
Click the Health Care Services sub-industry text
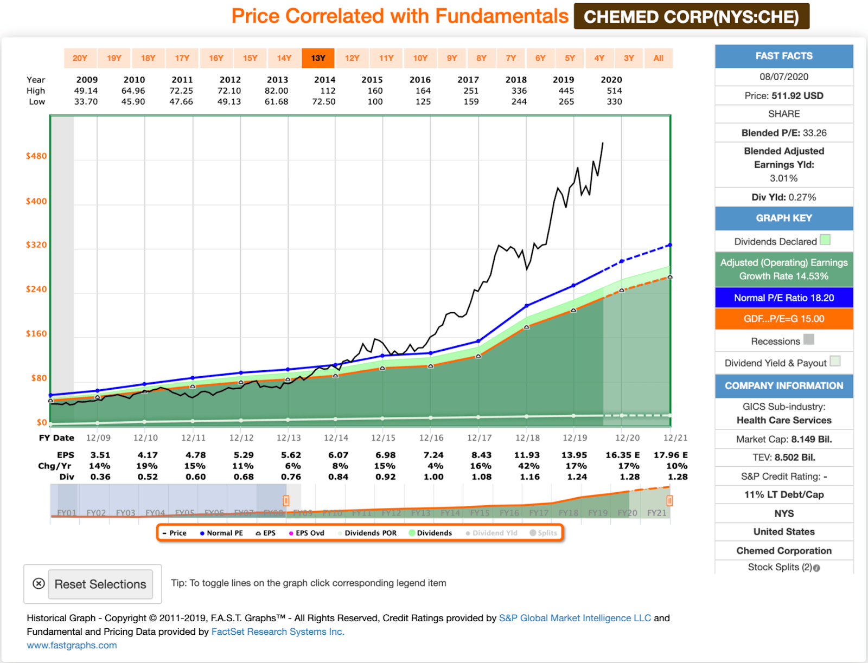coord(784,420)
